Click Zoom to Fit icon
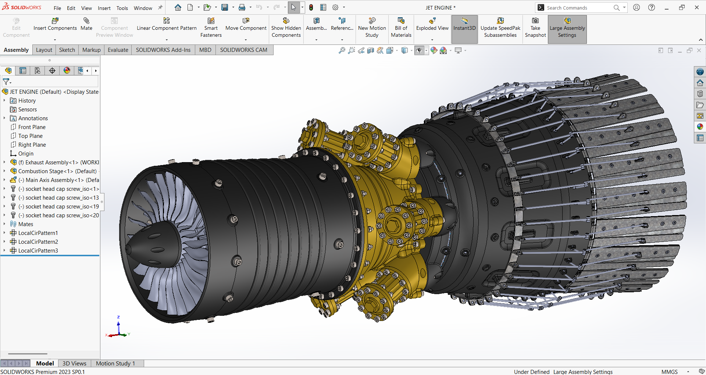The height and width of the screenshot is (375, 706). 342,50
